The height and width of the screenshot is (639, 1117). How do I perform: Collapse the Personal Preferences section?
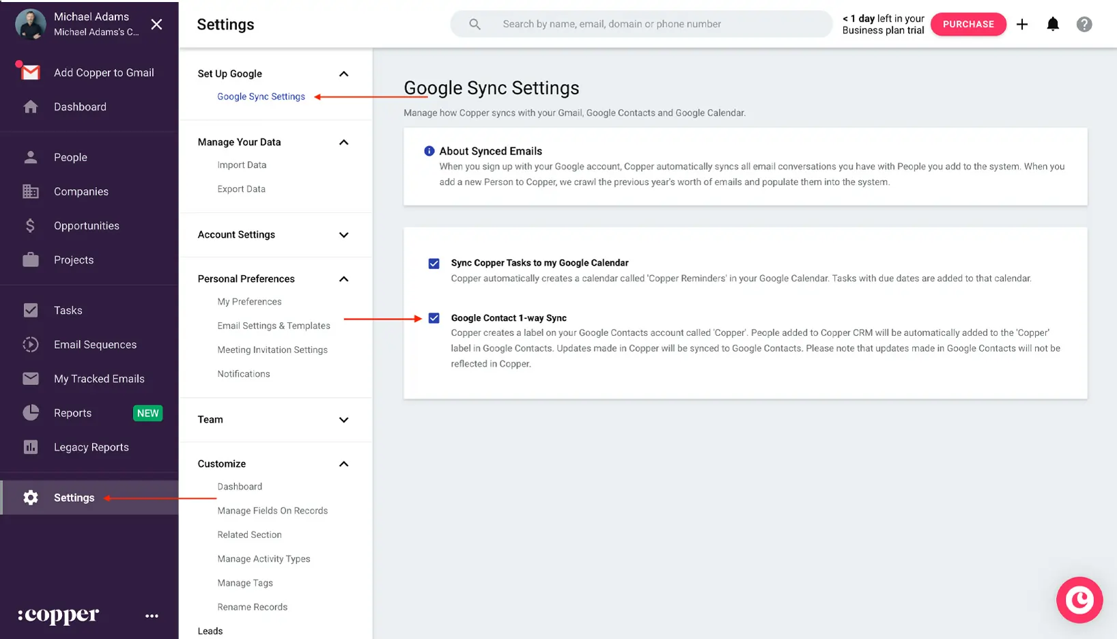point(343,279)
